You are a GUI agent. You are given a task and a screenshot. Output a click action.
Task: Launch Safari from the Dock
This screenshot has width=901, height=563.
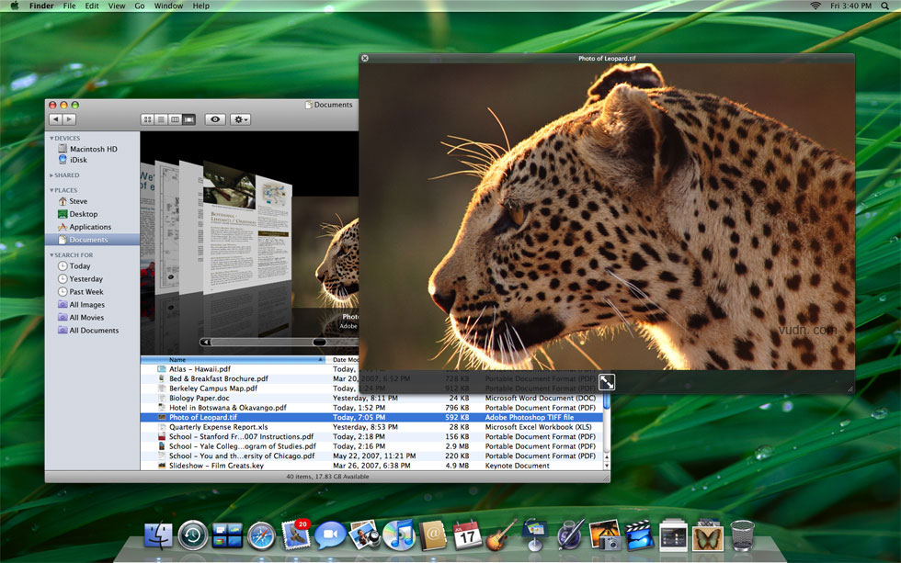click(261, 536)
